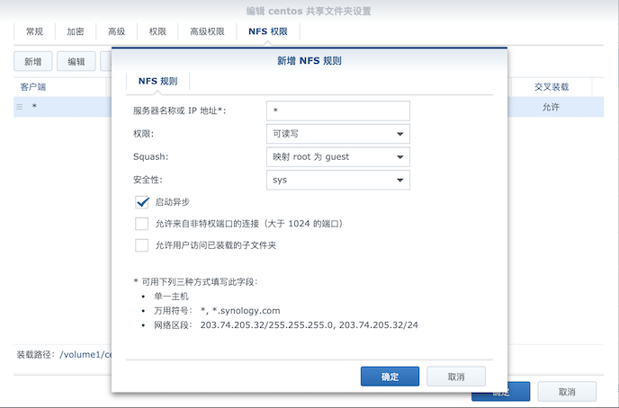The height and width of the screenshot is (408, 619).
Task: Click the 编辑 button
Action: (76, 61)
